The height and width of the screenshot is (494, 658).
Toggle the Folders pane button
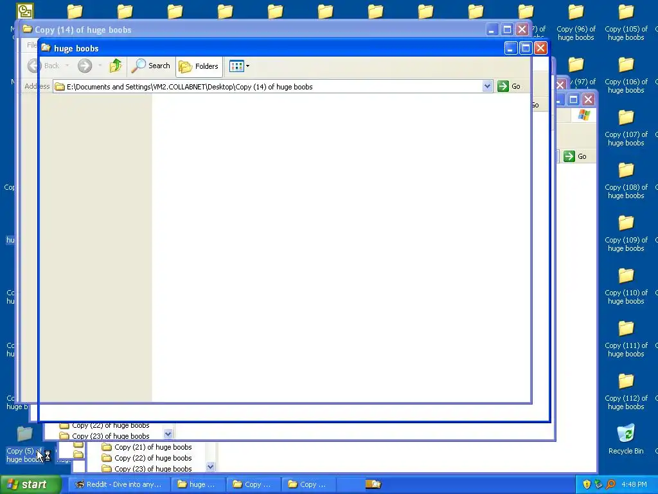(x=199, y=66)
